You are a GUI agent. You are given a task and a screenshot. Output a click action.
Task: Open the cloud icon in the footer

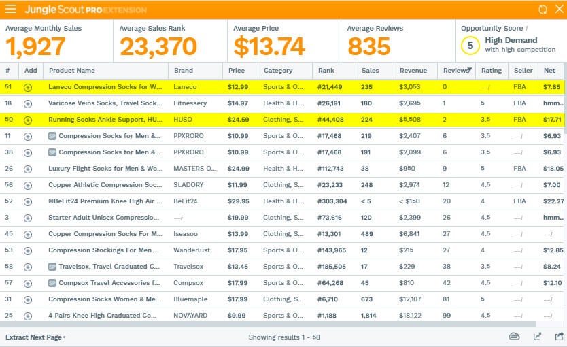[514, 337]
